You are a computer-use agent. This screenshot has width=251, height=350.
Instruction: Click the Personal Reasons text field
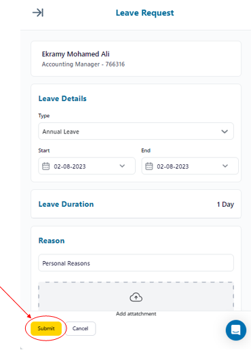coord(136,262)
